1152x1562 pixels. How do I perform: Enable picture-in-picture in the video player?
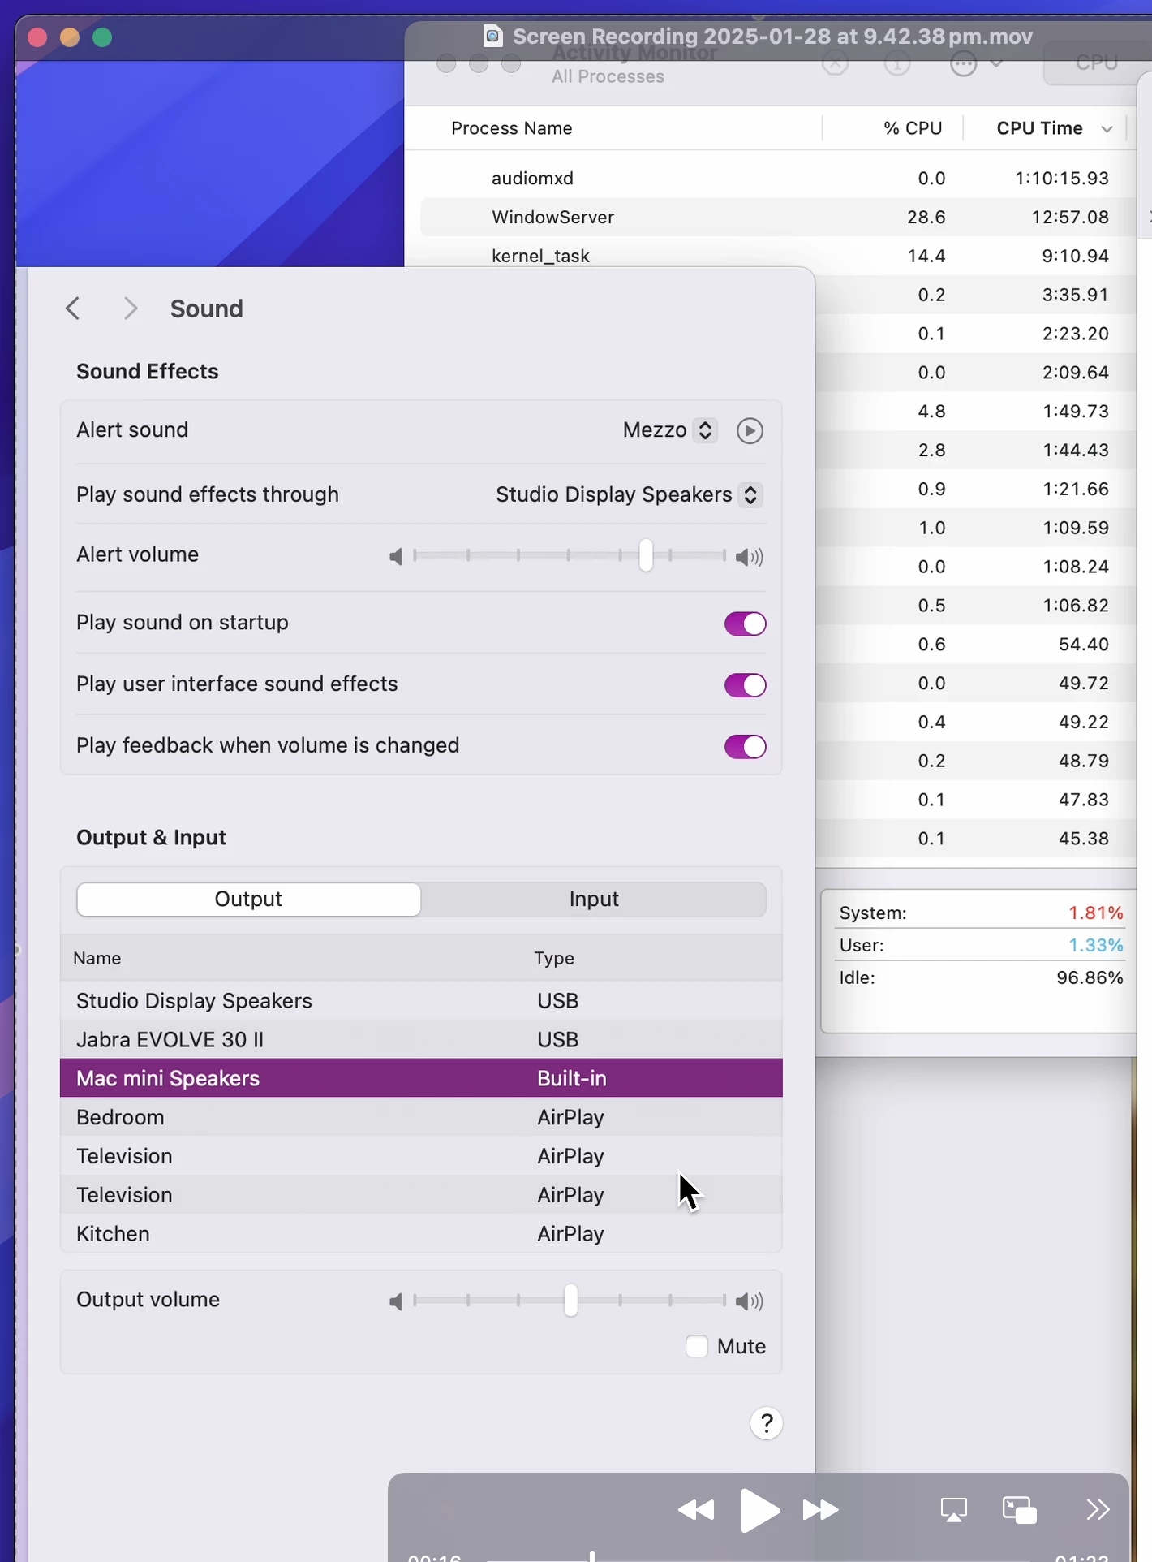[x=1020, y=1510]
